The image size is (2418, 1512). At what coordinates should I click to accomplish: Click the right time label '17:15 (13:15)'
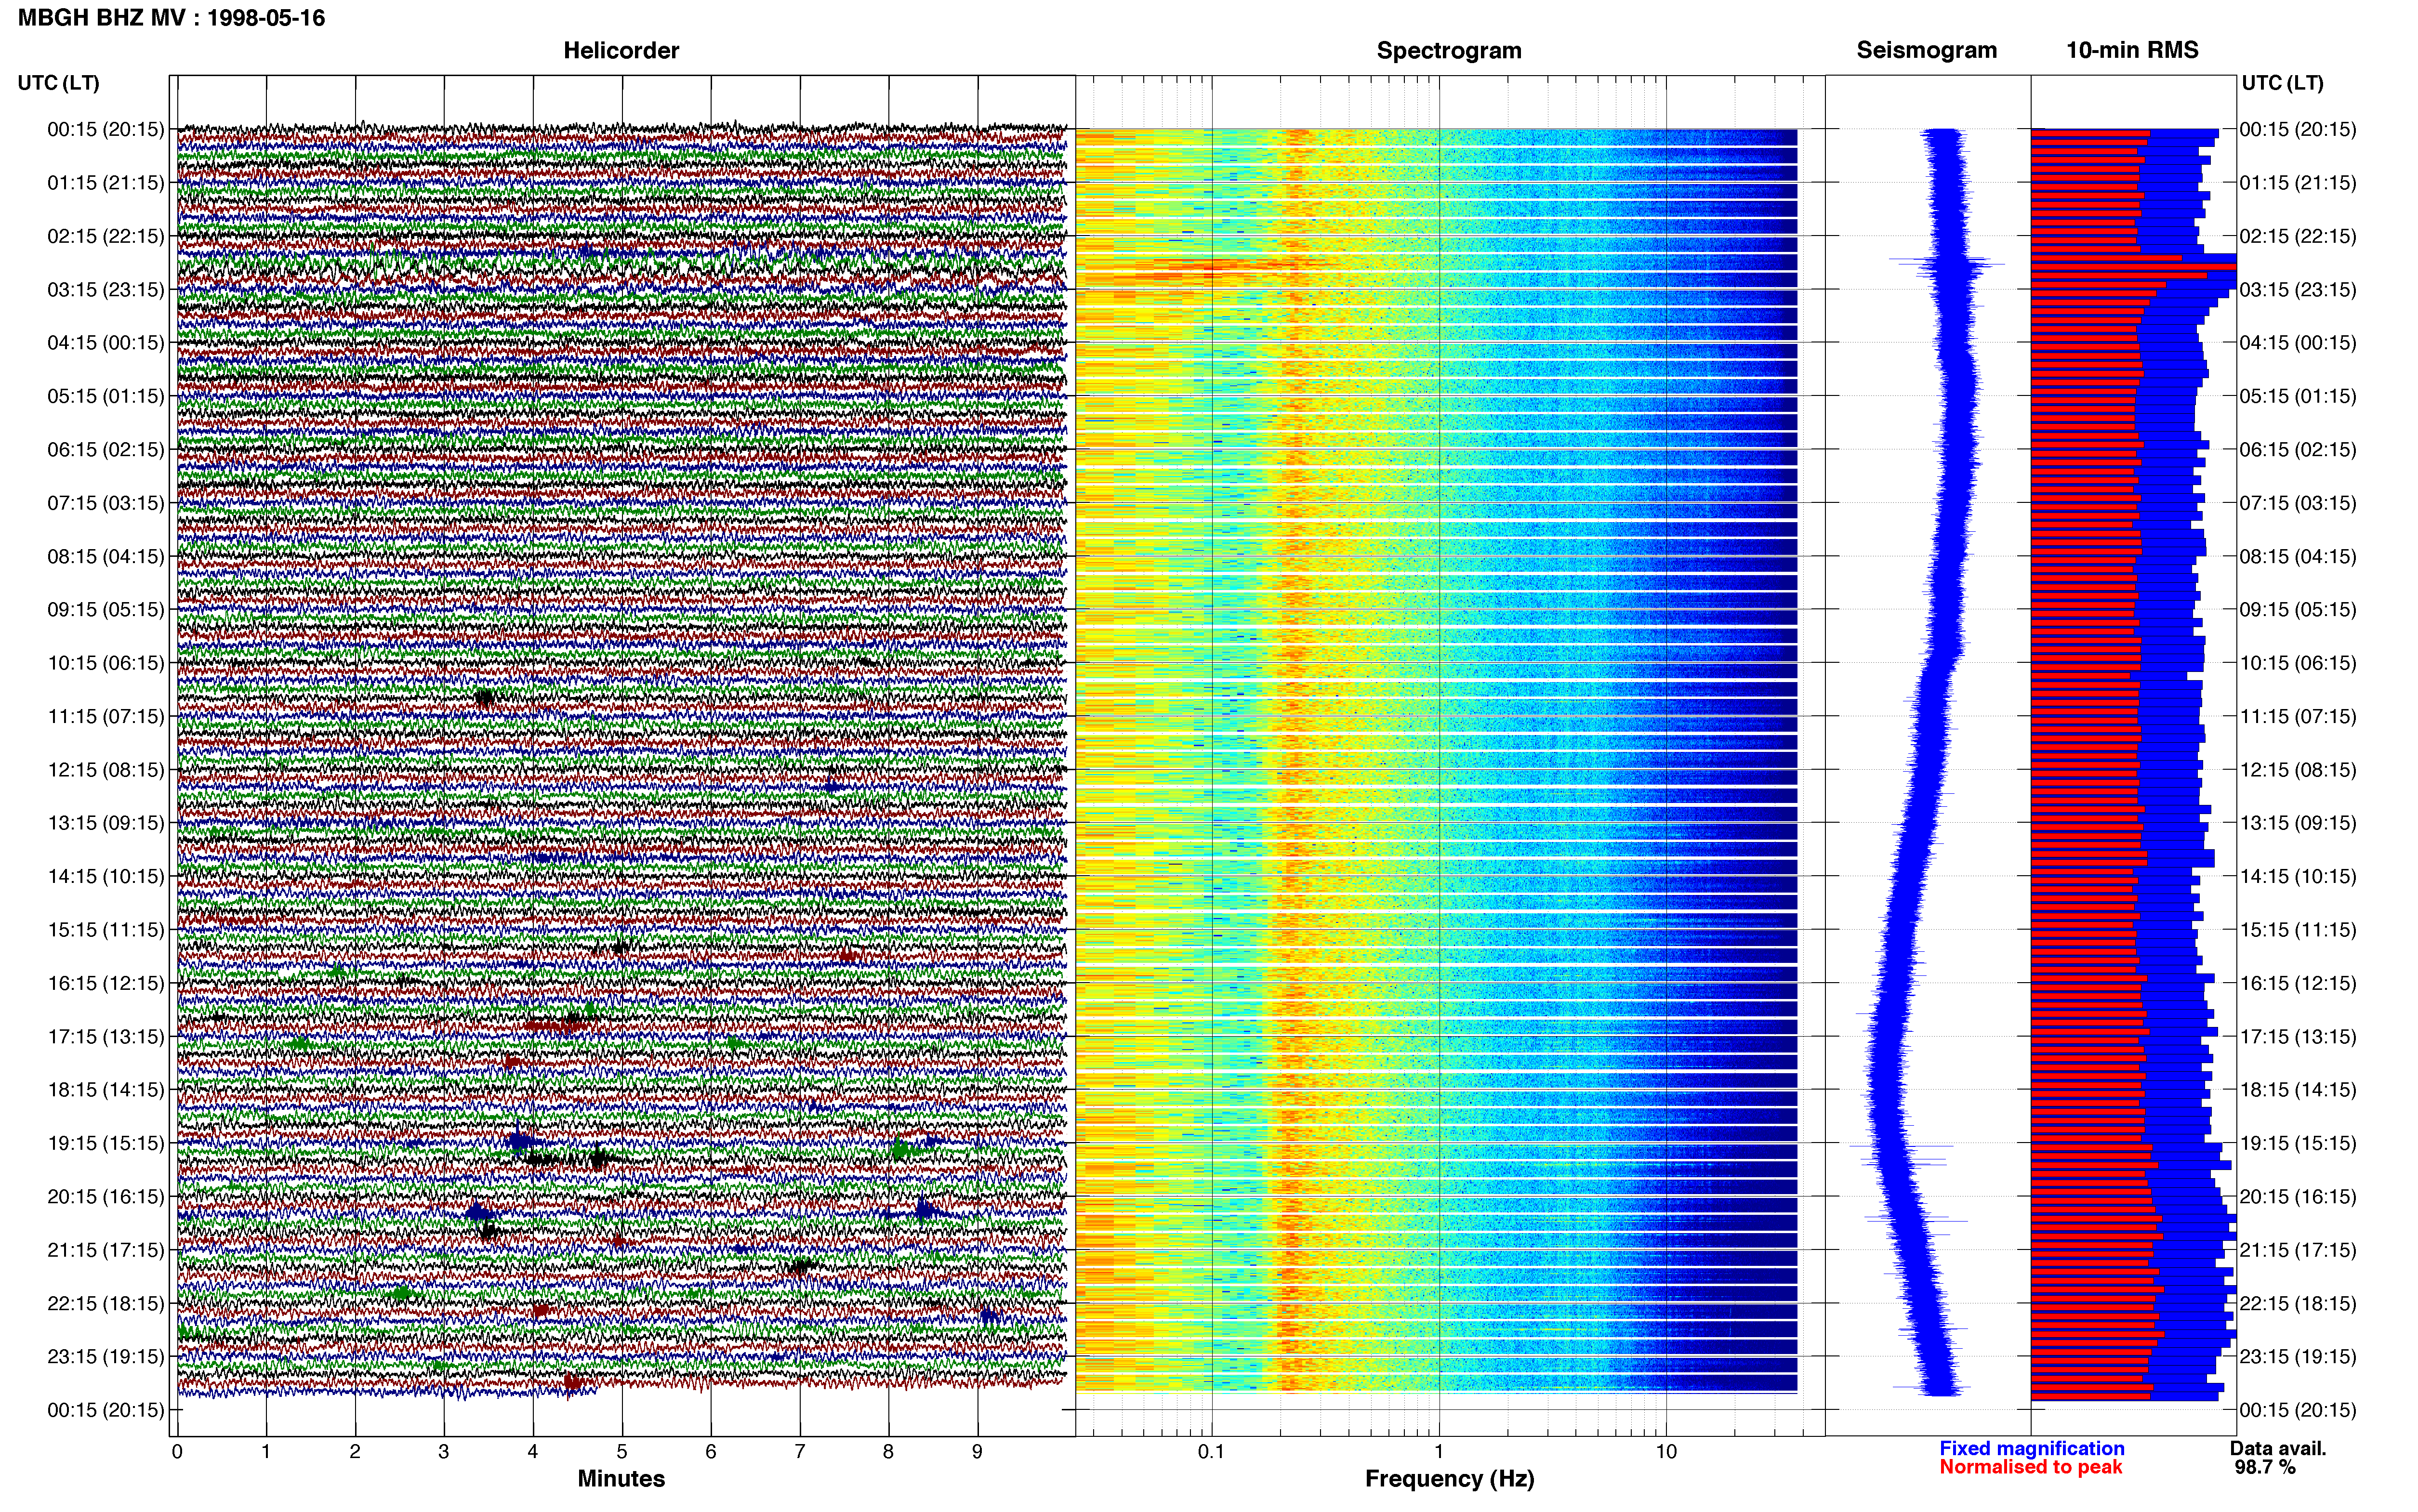click(2298, 1036)
